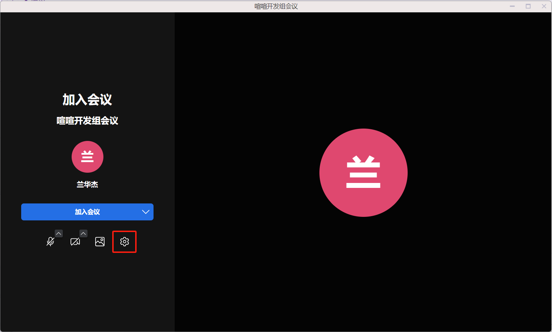Viewport: 552px width, 332px height.
Task: Maximize the meeting window
Action: (528, 6)
